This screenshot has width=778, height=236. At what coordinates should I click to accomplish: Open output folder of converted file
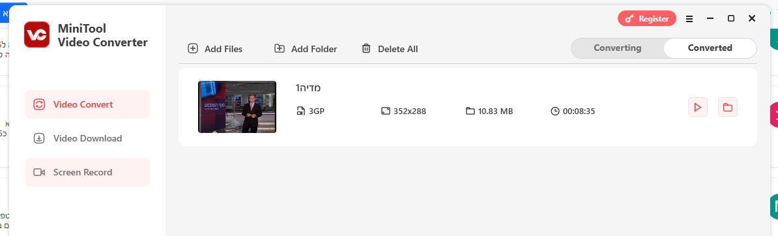pos(728,107)
